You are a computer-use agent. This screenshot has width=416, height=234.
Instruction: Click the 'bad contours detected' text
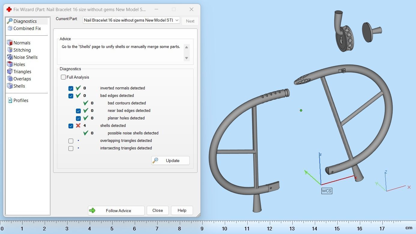(127, 103)
